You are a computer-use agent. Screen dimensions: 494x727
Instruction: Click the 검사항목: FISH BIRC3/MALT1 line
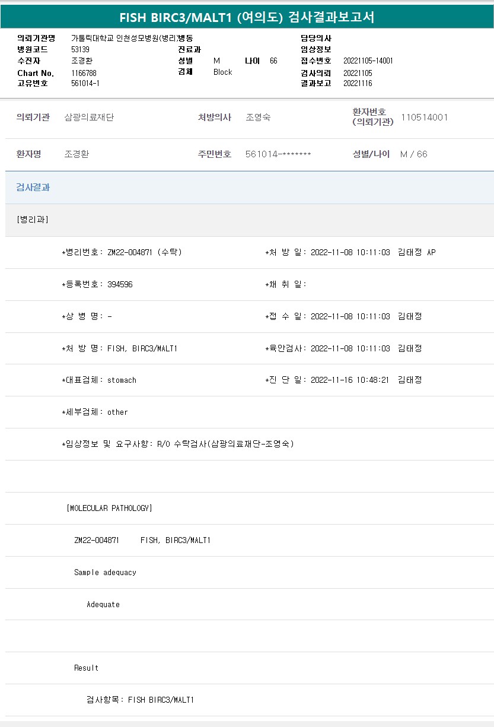click(140, 700)
